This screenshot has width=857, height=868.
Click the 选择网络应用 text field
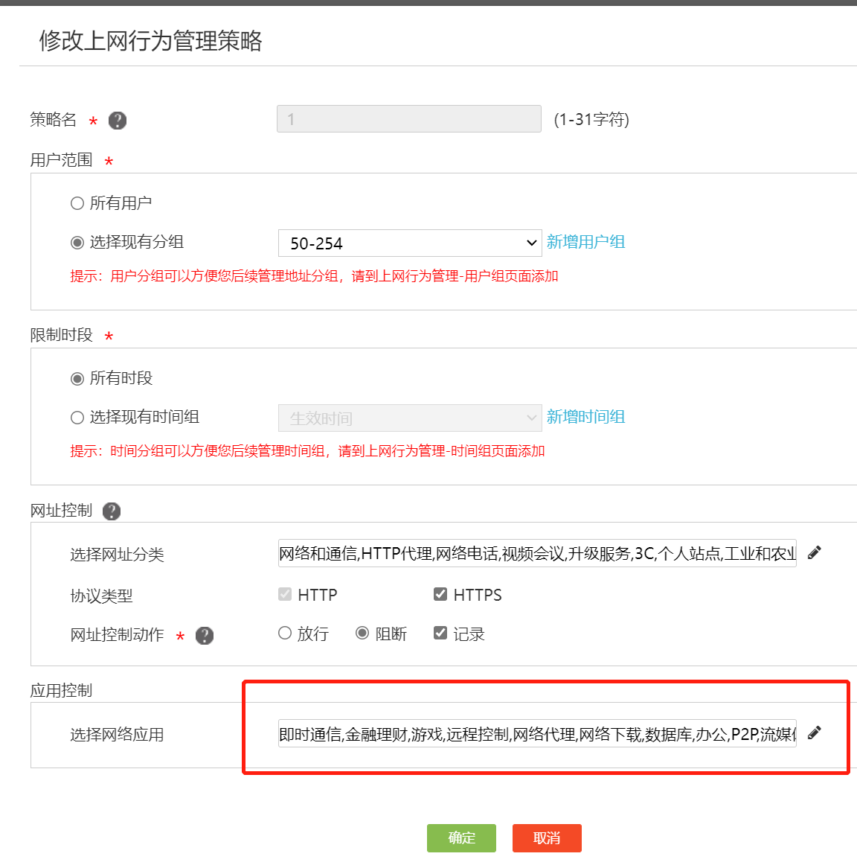coord(537,733)
